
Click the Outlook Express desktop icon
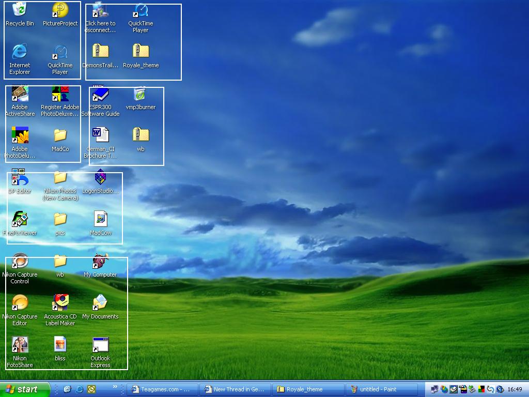point(100,345)
